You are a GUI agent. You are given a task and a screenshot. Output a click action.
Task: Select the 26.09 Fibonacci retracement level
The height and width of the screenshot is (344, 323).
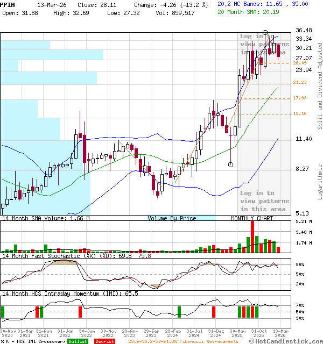coord(300,63)
